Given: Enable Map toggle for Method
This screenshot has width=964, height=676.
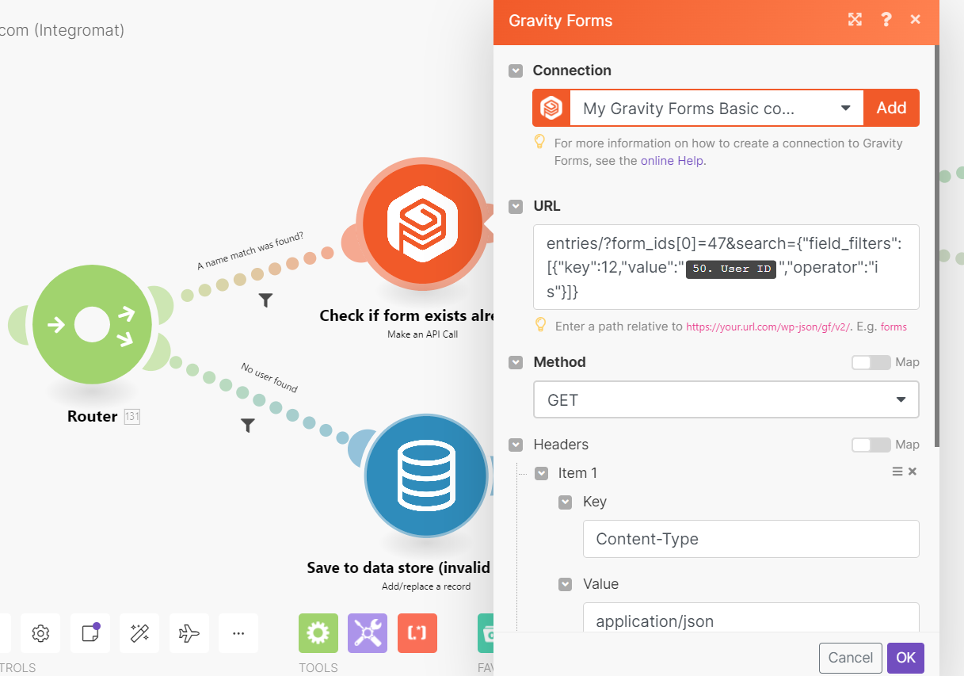Looking at the screenshot, I should 871,362.
